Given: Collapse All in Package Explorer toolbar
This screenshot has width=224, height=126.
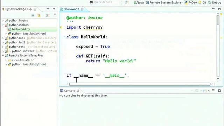Looking at the screenshot, I should point(33,15).
